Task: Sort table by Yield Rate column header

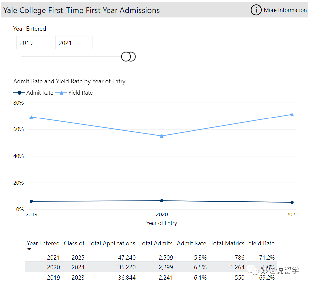Action: pos(261,243)
